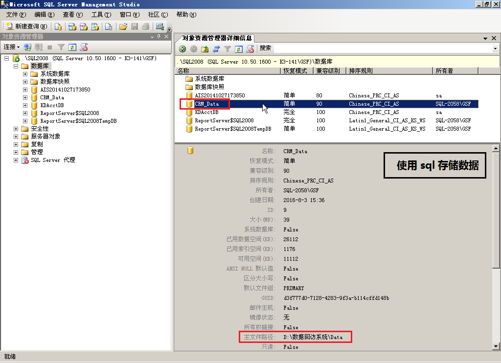Screen dimensions: 501x363
Task: Open the 查看 (View) menu
Action: [x=72, y=15]
